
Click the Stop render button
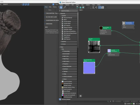55,4
